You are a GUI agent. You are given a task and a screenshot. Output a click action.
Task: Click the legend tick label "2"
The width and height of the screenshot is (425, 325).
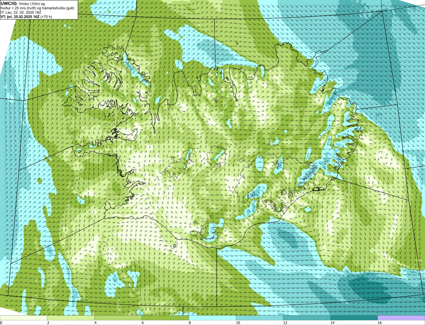tap(48, 323)
